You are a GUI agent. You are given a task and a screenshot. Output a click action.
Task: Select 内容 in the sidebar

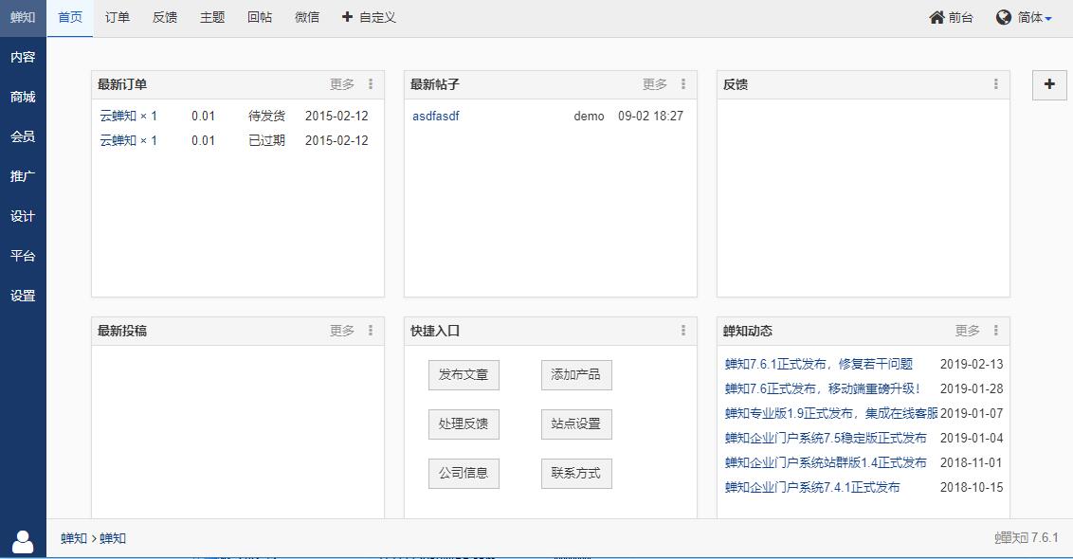pos(23,58)
